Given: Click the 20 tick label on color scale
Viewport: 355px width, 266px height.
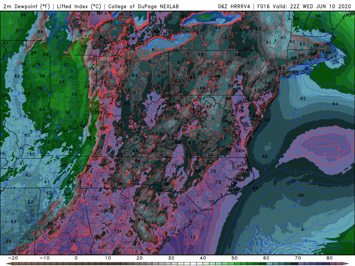Looking at the screenshot, I should pos(139,258).
